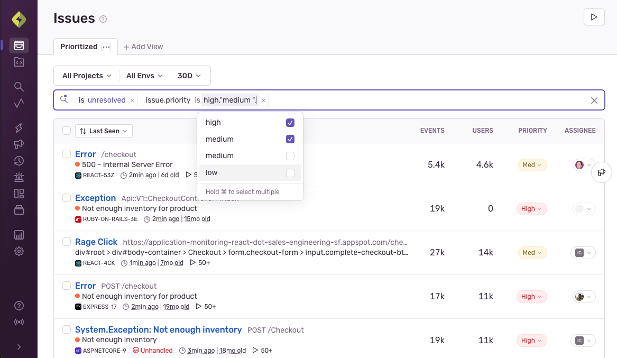
Task: Open unassigned assignee dropdown for RUBY-ON-RAILS-3E
Action: pos(583,209)
